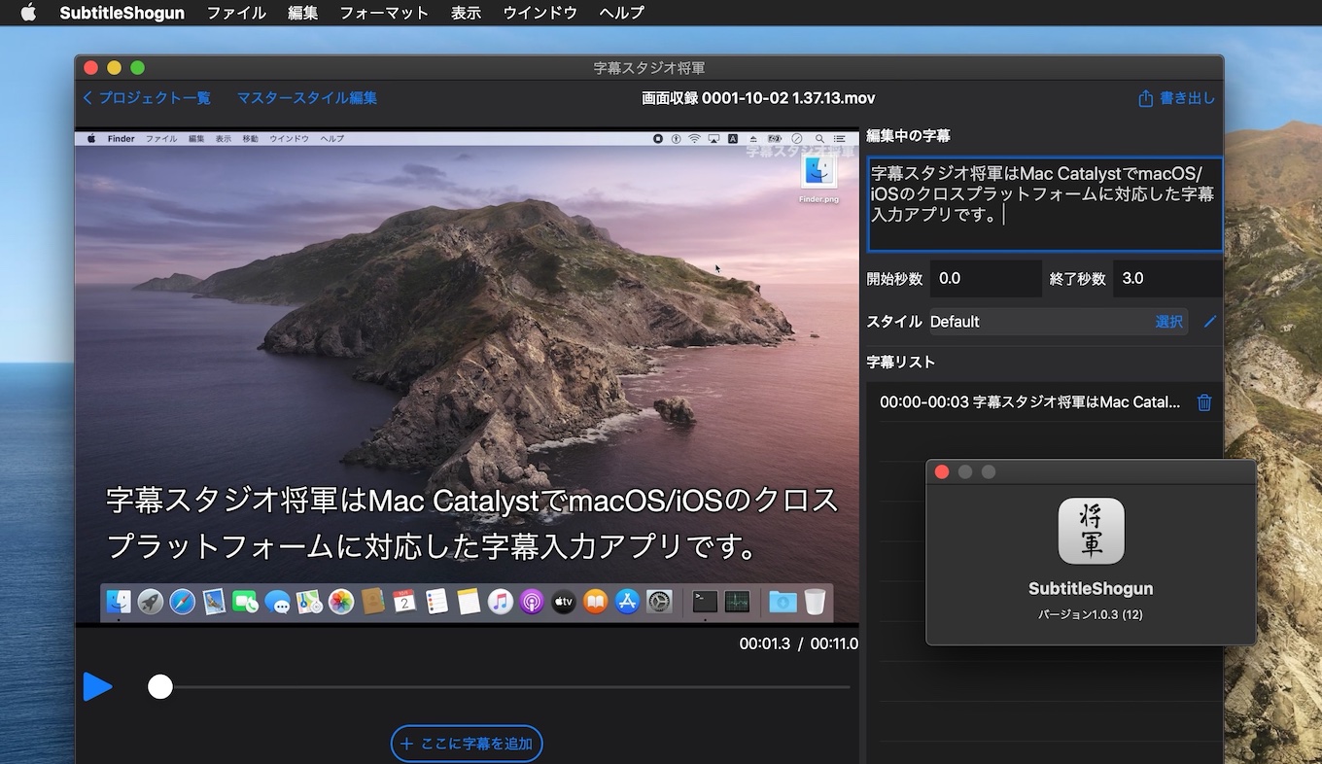1322x764 pixels.
Task: Focus the 開始秒数 field showing 0.0
Action: point(986,278)
